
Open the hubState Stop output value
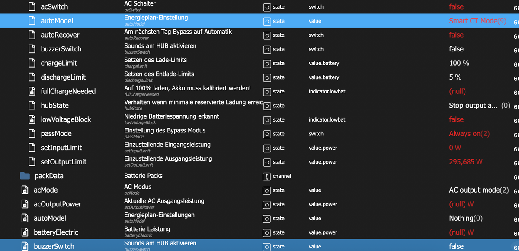coord(480,106)
